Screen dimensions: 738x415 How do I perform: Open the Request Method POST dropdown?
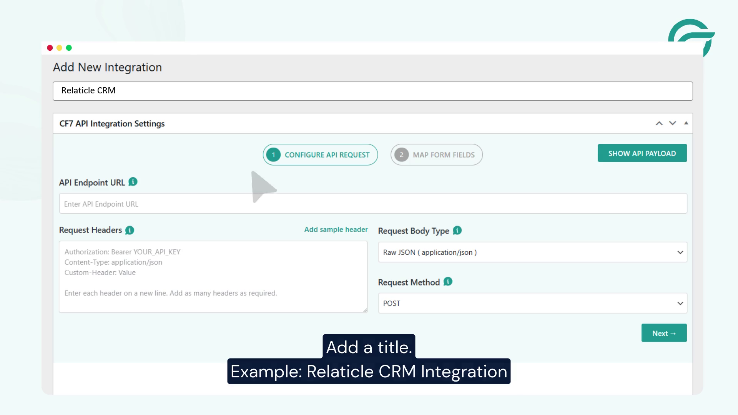pos(533,303)
